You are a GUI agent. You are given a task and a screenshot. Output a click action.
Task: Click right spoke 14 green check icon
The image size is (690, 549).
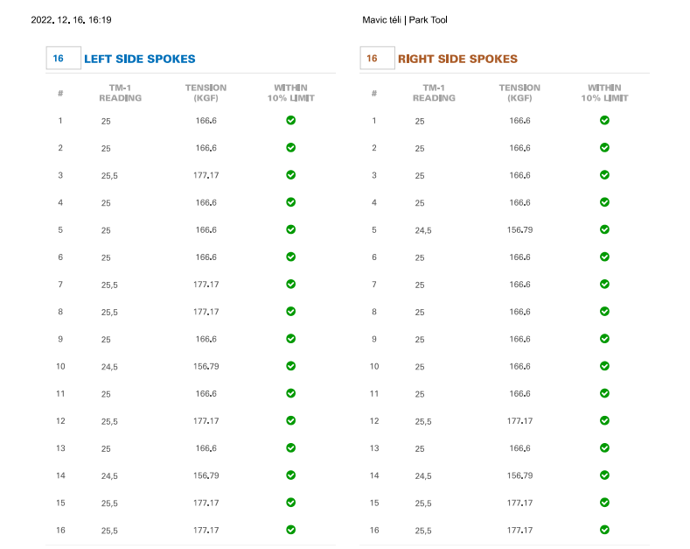pos(604,475)
